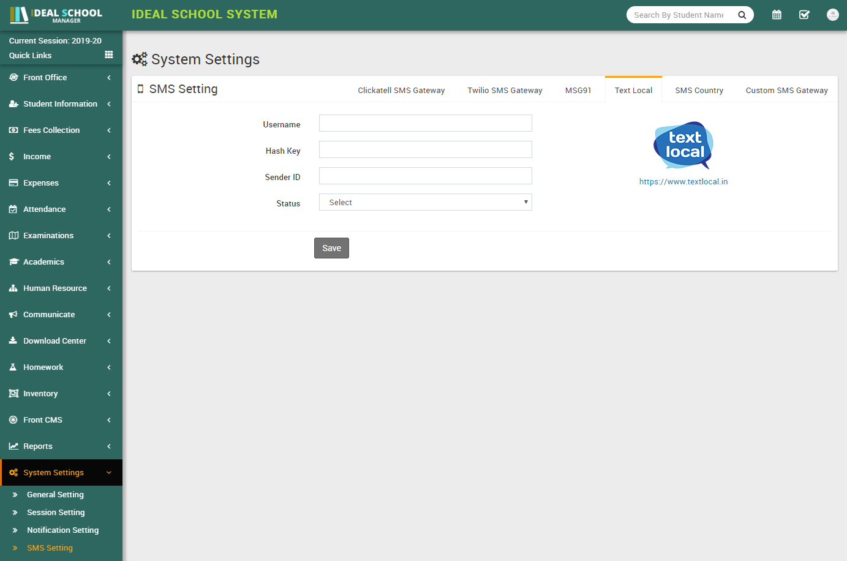The width and height of the screenshot is (847, 561).
Task: Click the Text Local logo image
Action: [683, 145]
